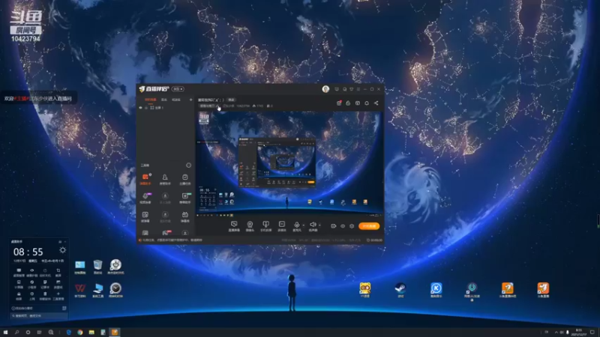Open the toolbox tool with green badge
The image size is (600, 337).
coord(184,198)
